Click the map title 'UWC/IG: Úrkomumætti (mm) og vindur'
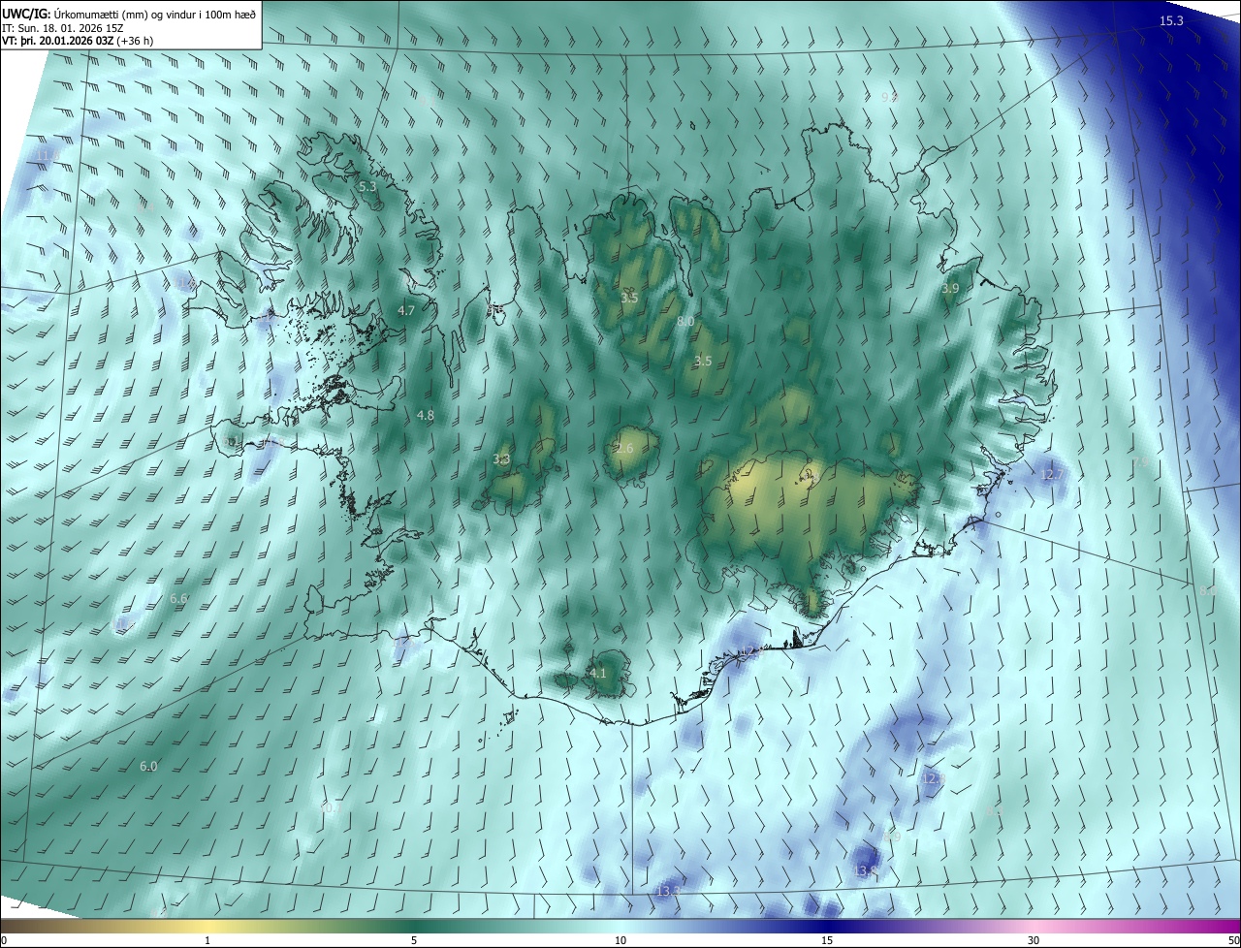Screen dimensions: 1241x948 [128, 13]
